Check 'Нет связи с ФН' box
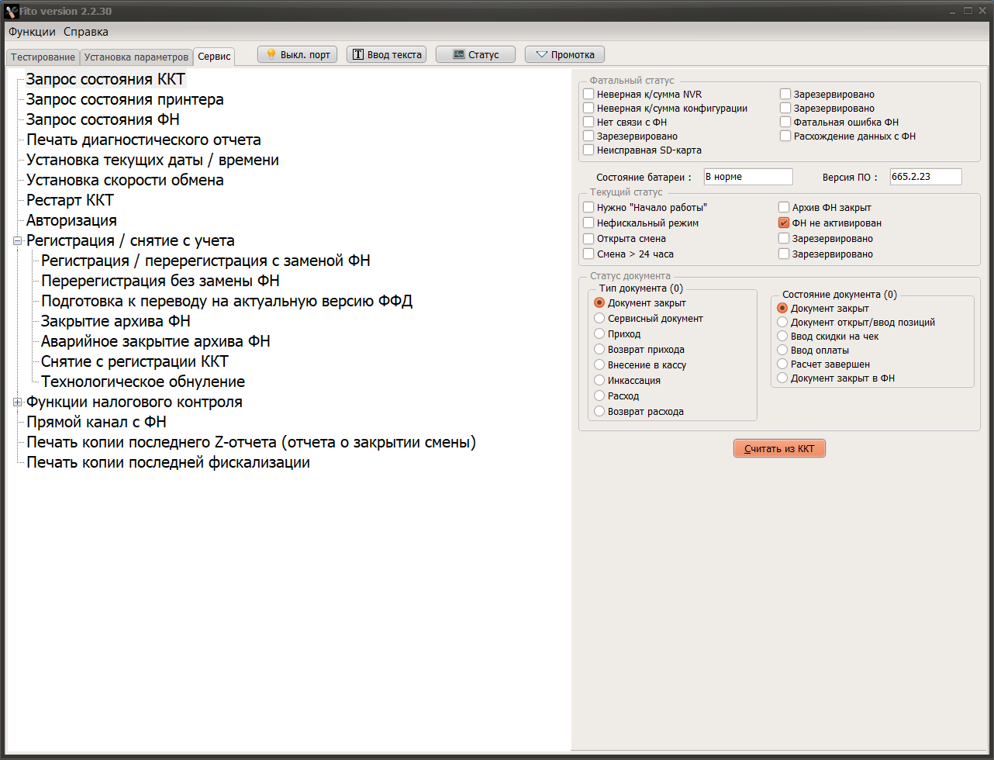Image resolution: width=994 pixels, height=760 pixels. [x=589, y=123]
